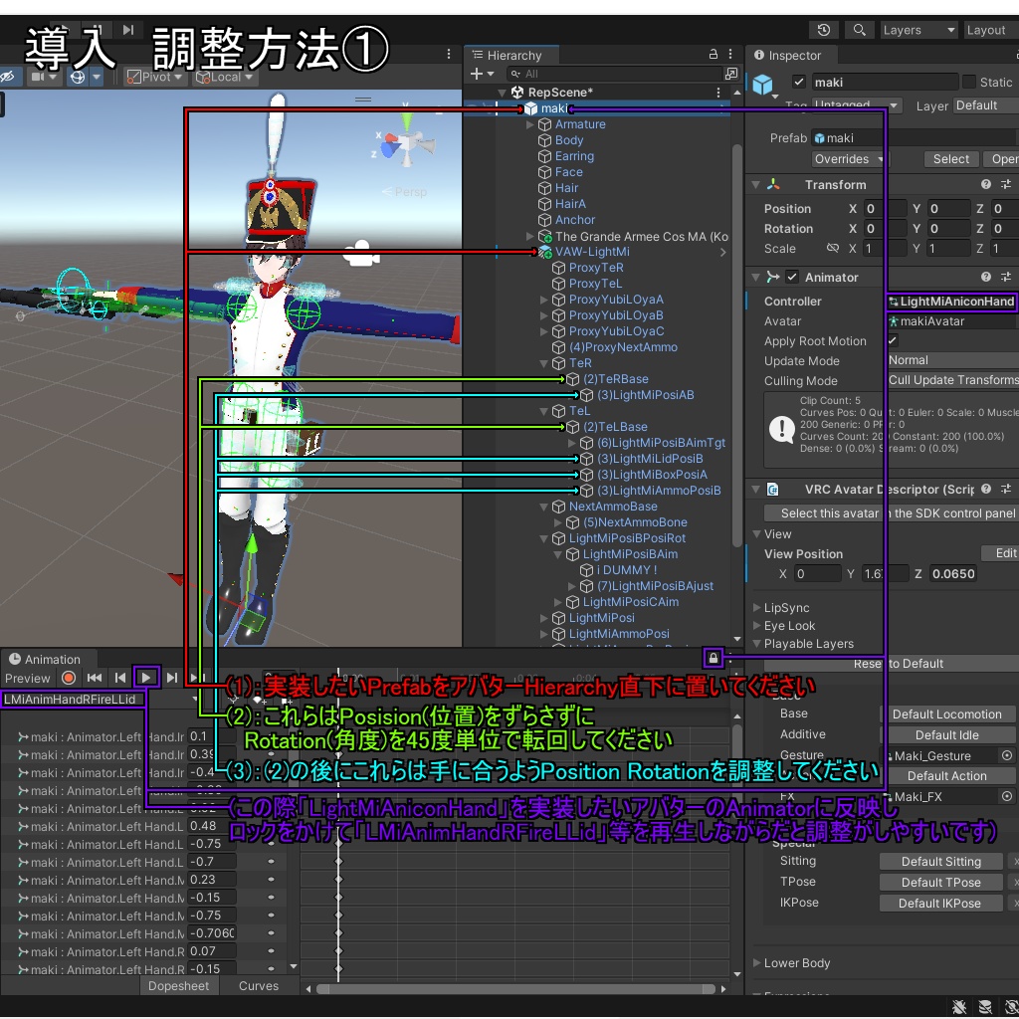Image resolution: width=1019 pixels, height=1019 pixels.
Task: Click the LightMiAniconHand controller field
Action: coord(951,301)
